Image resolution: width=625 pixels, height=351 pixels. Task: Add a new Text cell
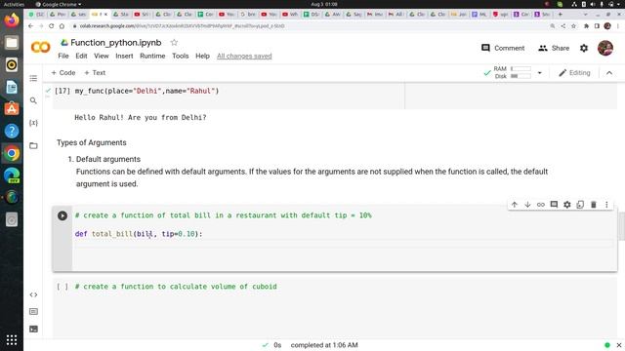pos(95,73)
